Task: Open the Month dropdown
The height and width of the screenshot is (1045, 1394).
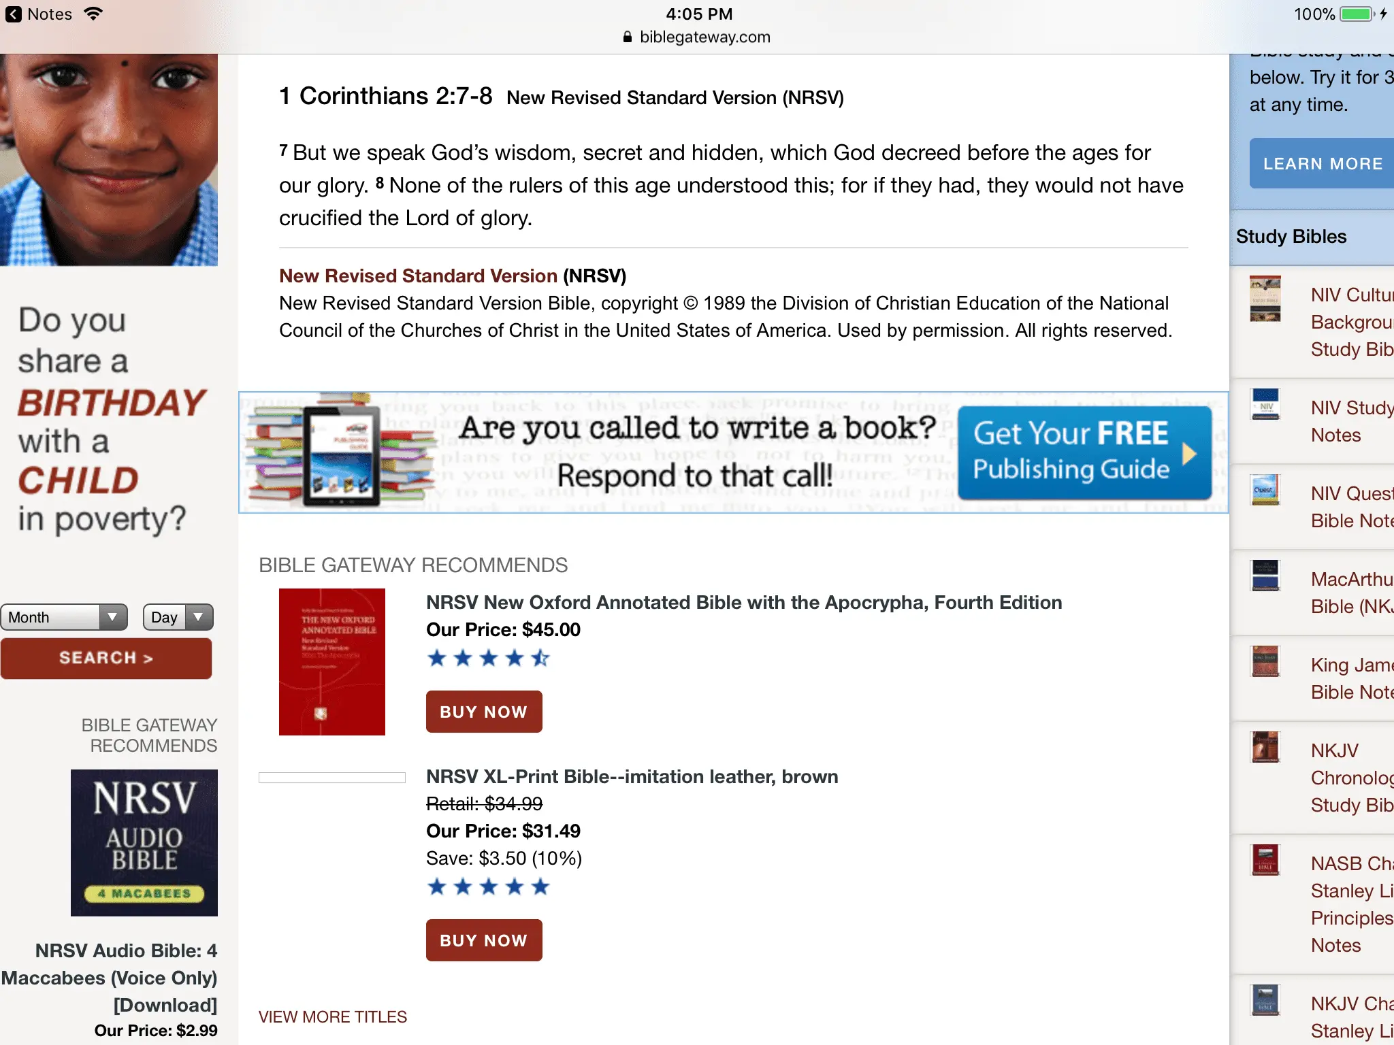Action: coord(64,617)
